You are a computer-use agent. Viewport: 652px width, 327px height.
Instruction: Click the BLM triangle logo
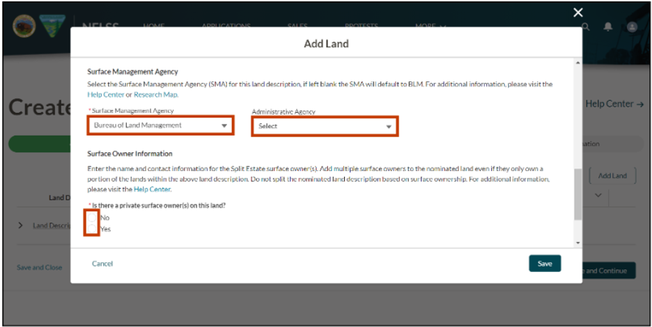point(52,26)
